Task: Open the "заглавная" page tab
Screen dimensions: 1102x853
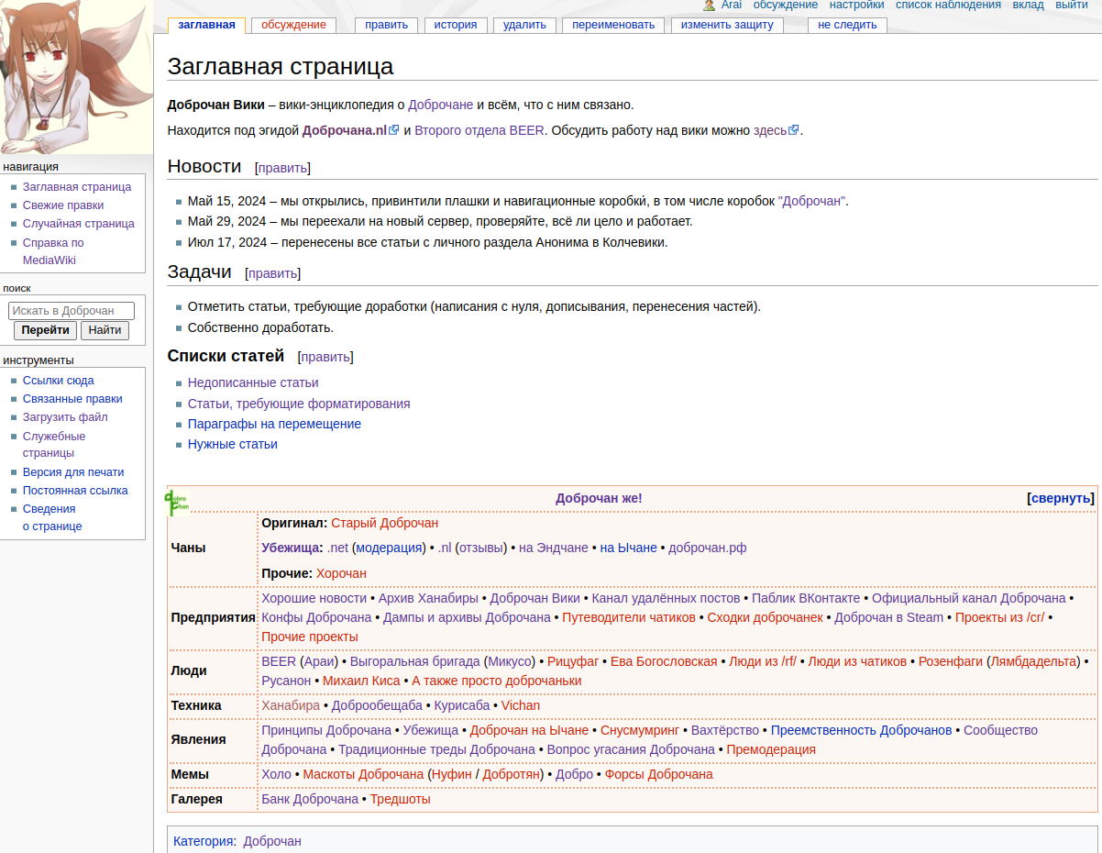Action: coord(206,25)
